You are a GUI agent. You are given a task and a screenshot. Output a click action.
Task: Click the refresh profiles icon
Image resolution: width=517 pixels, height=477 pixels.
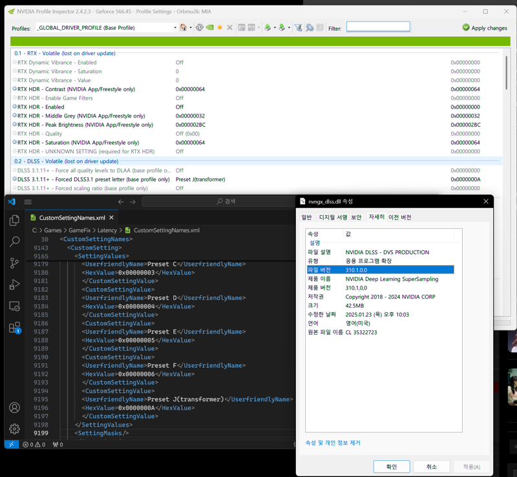(200, 28)
